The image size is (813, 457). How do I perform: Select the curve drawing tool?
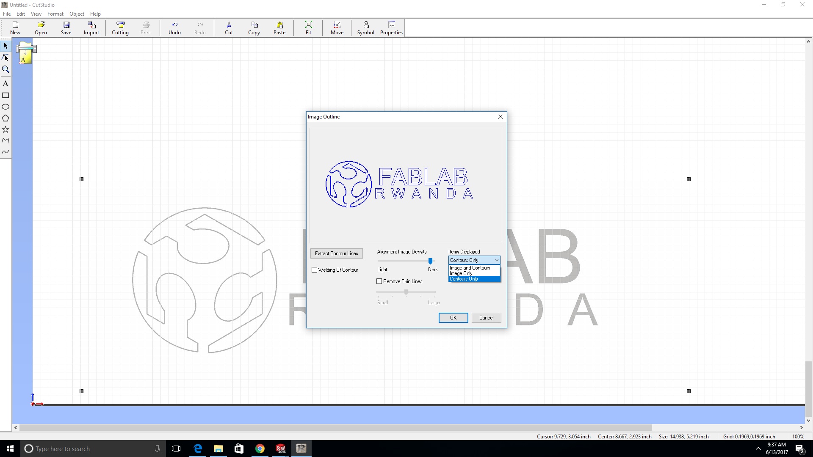click(6, 151)
